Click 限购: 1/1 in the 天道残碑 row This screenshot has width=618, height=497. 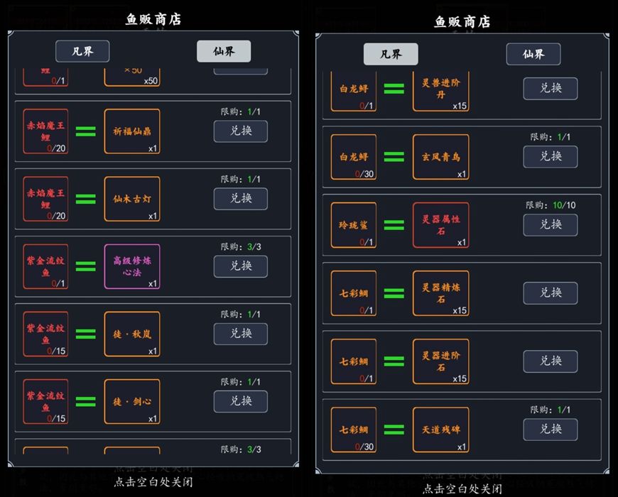tap(551, 410)
